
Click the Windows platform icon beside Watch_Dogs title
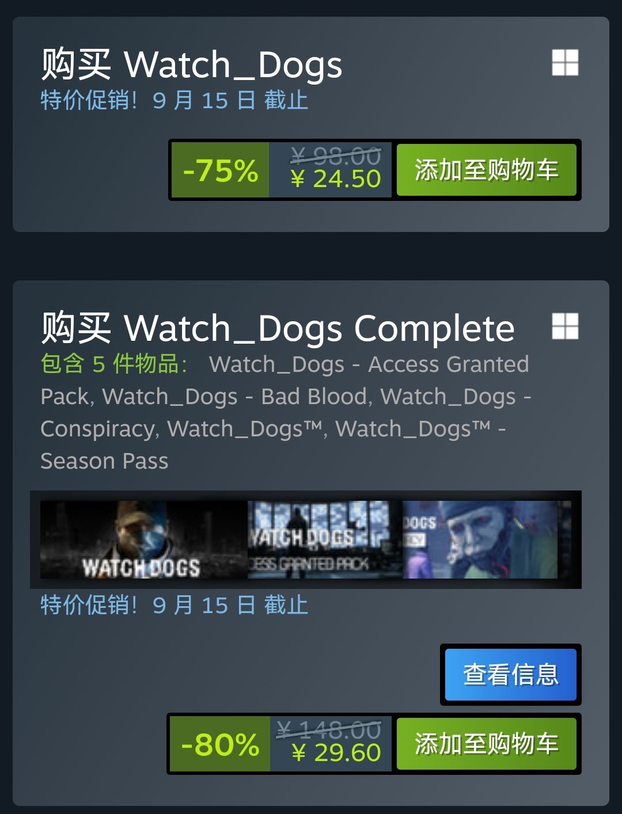click(565, 62)
